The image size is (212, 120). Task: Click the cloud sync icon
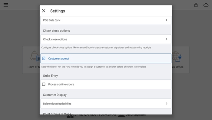click(206, 5)
